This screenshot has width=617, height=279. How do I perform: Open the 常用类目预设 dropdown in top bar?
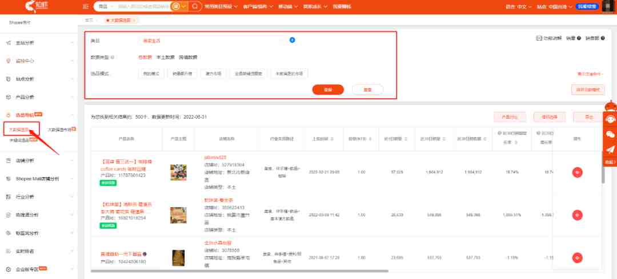221,7
